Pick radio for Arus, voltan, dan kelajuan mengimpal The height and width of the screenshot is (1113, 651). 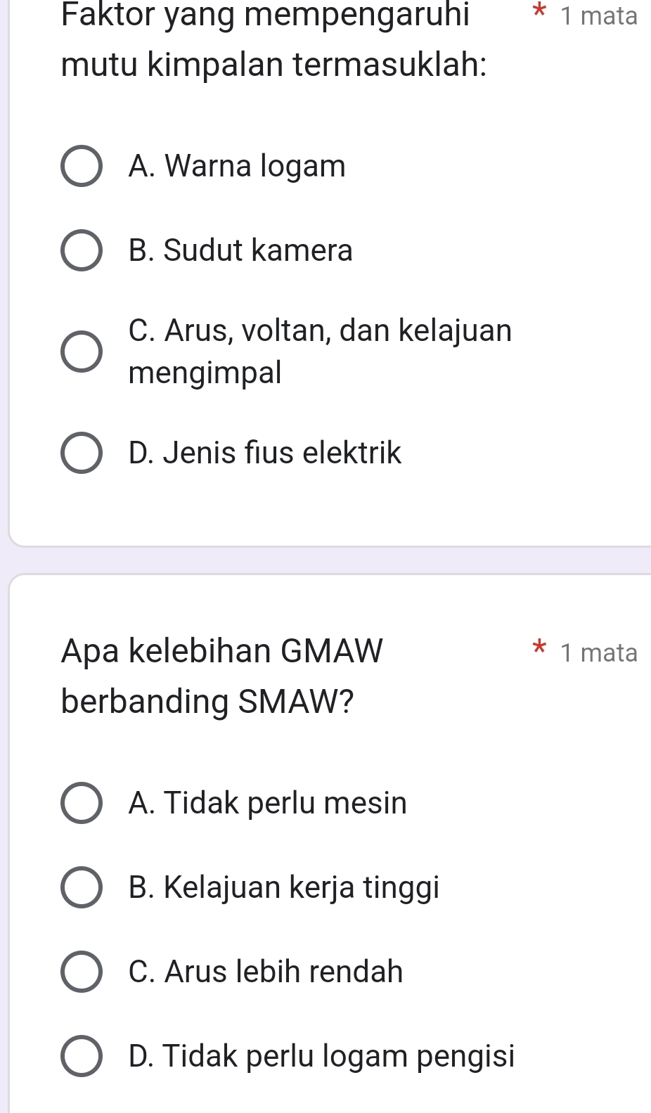(82, 351)
